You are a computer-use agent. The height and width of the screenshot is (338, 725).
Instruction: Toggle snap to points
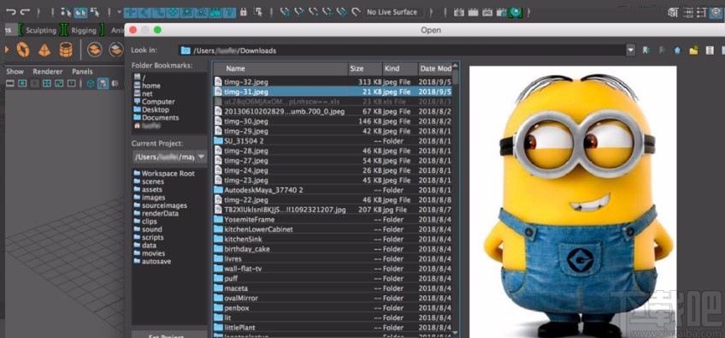coord(314,13)
